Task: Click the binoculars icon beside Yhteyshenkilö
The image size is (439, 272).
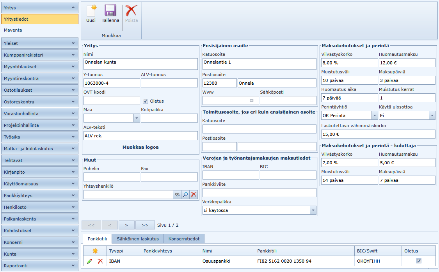Action: pyautogui.click(x=177, y=194)
